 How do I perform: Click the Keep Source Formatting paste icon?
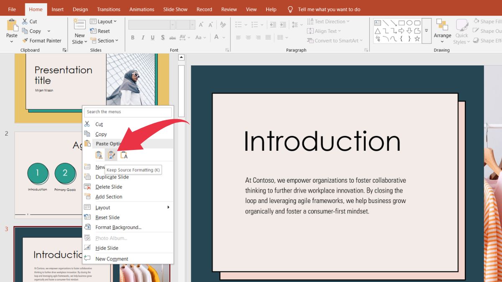click(111, 155)
